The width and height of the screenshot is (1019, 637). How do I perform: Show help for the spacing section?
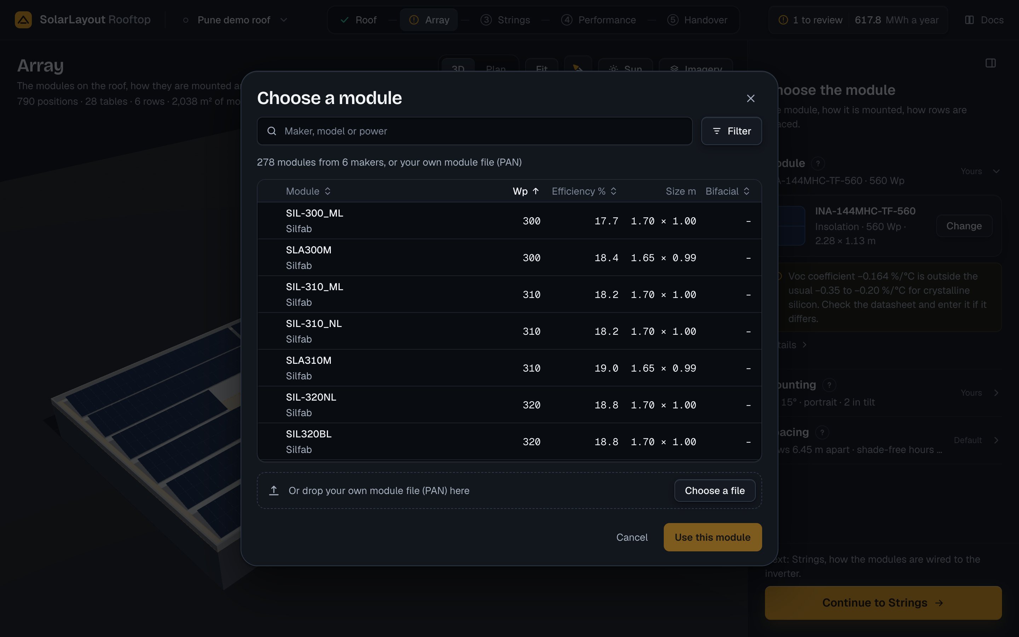[822, 432]
